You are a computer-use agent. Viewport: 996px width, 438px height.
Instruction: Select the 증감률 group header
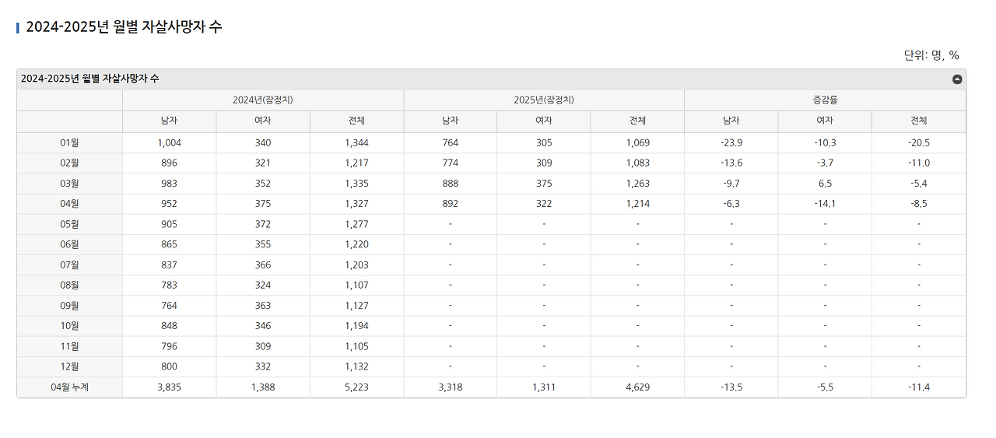pos(825,100)
